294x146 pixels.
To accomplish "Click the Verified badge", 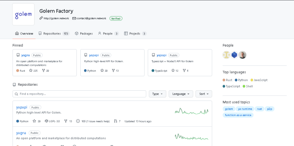I will 116,18.
